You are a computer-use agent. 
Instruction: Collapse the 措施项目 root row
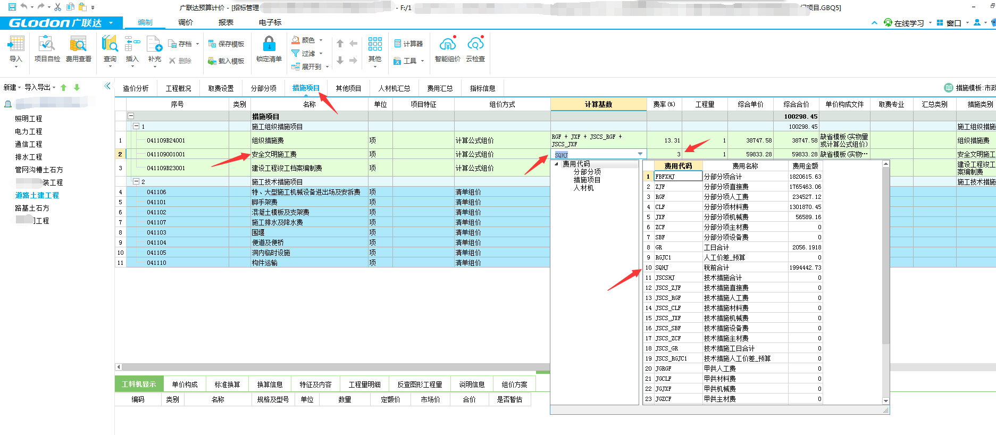130,116
